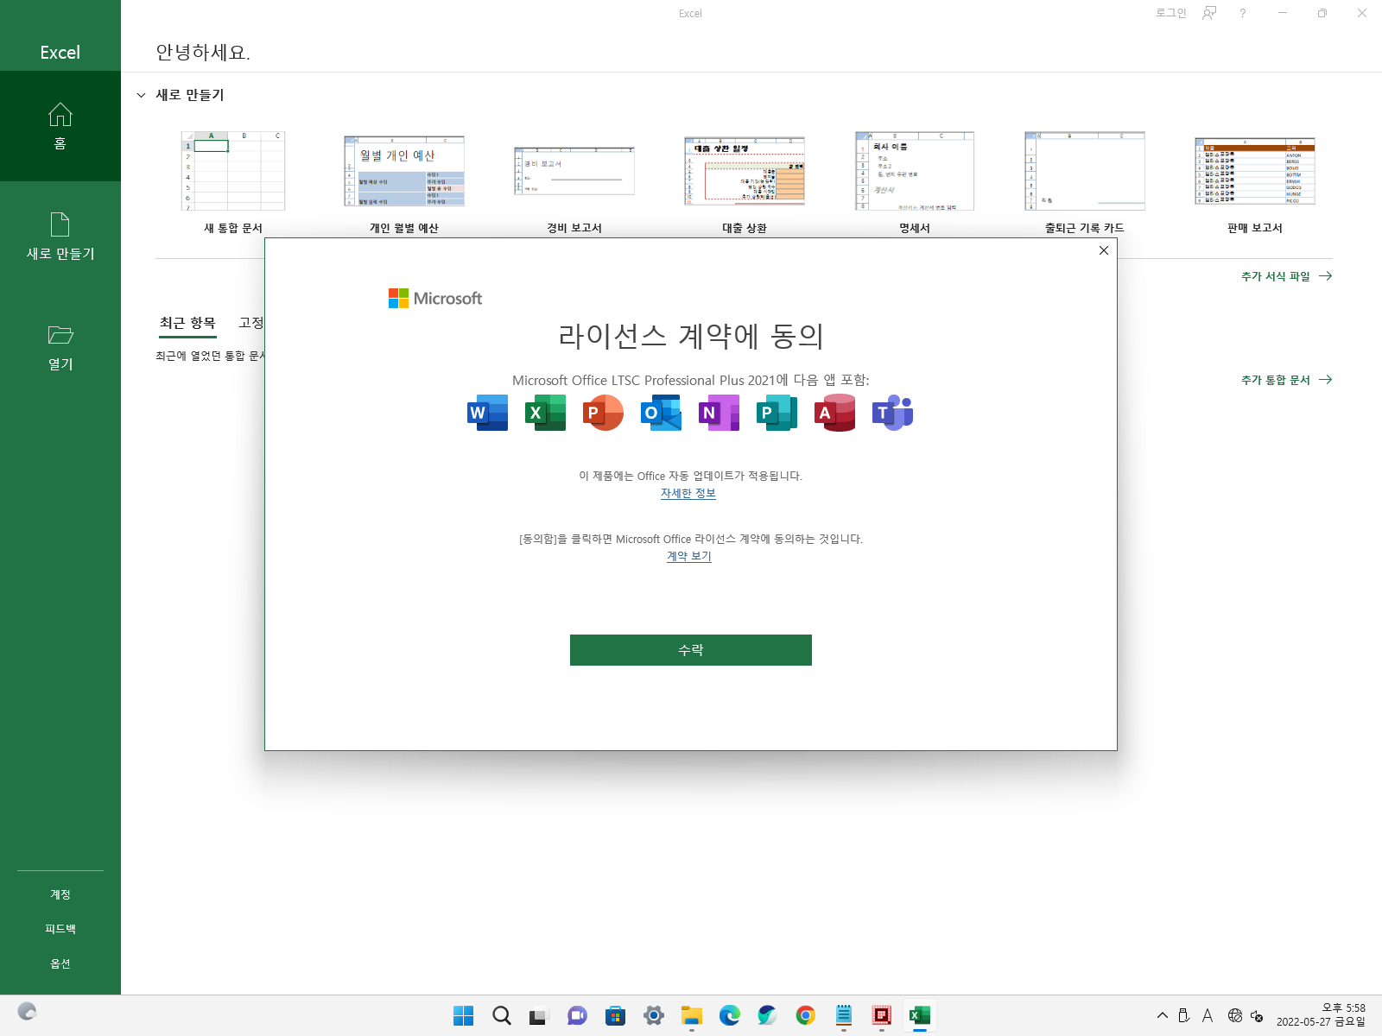Click the weather widget icon on taskbar
1382x1036 pixels.
(x=27, y=1012)
